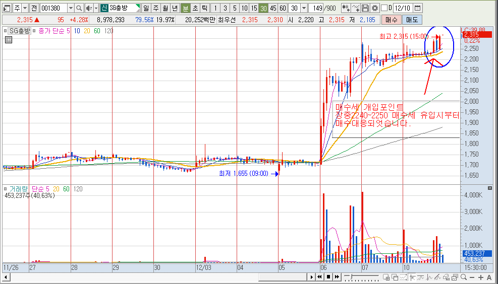Select the 15-minute interval tab
Viewport: 498px width, 284px height.
click(254, 8)
